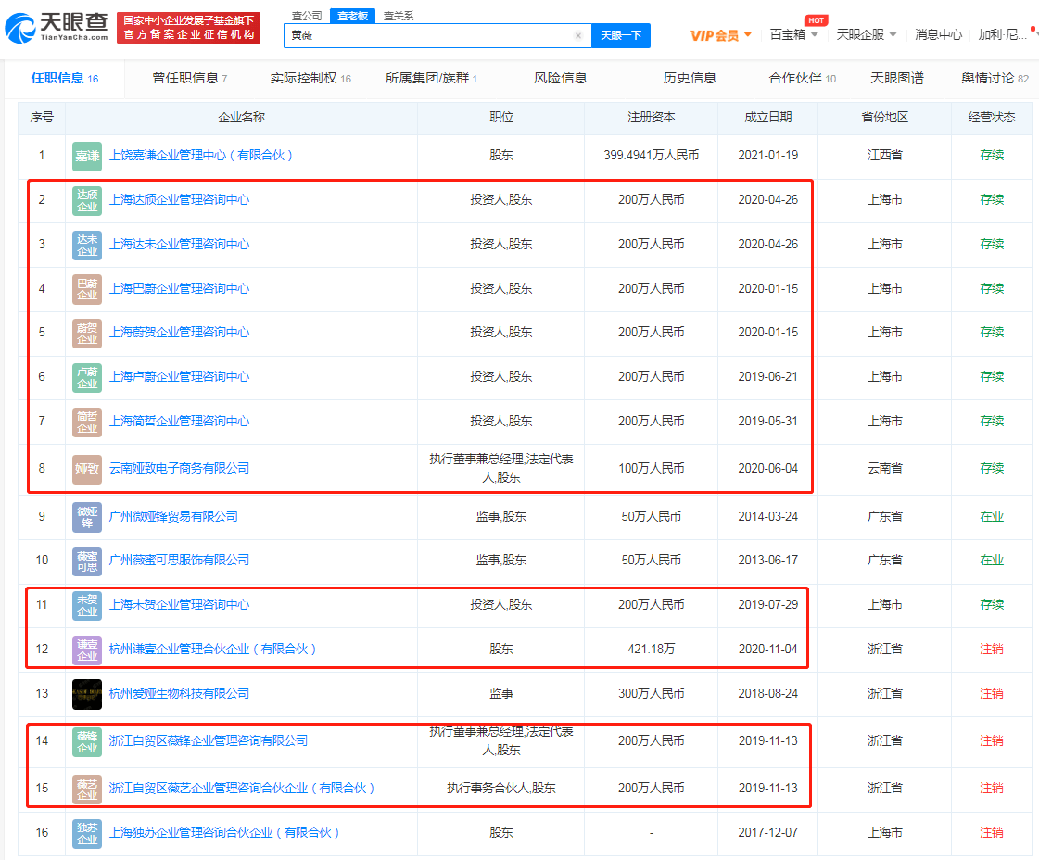
Task: Open logo icon of 上海达未企业管理咨询中心
Action: [x=87, y=245]
